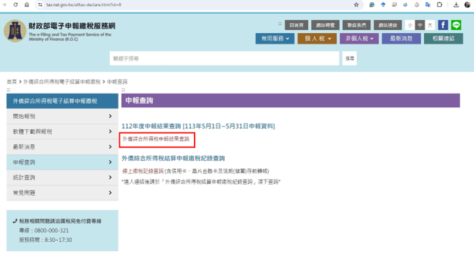Select 統計查詢 in left sidebar
The image size is (474, 255).
click(62, 177)
